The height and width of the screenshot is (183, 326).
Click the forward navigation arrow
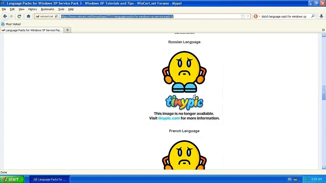point(11,16)
